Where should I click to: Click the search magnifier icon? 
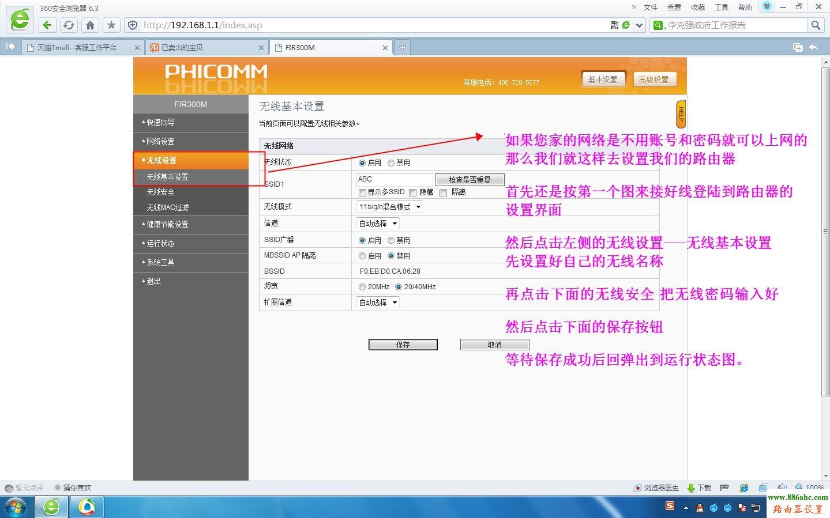(x=815, y=25)
